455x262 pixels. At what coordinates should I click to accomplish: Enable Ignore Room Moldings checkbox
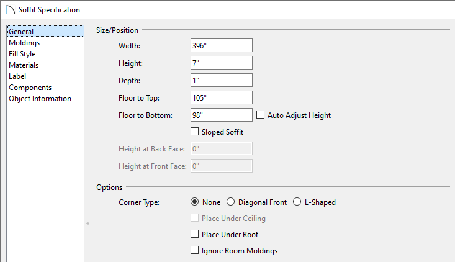click(x=195, y=251)
